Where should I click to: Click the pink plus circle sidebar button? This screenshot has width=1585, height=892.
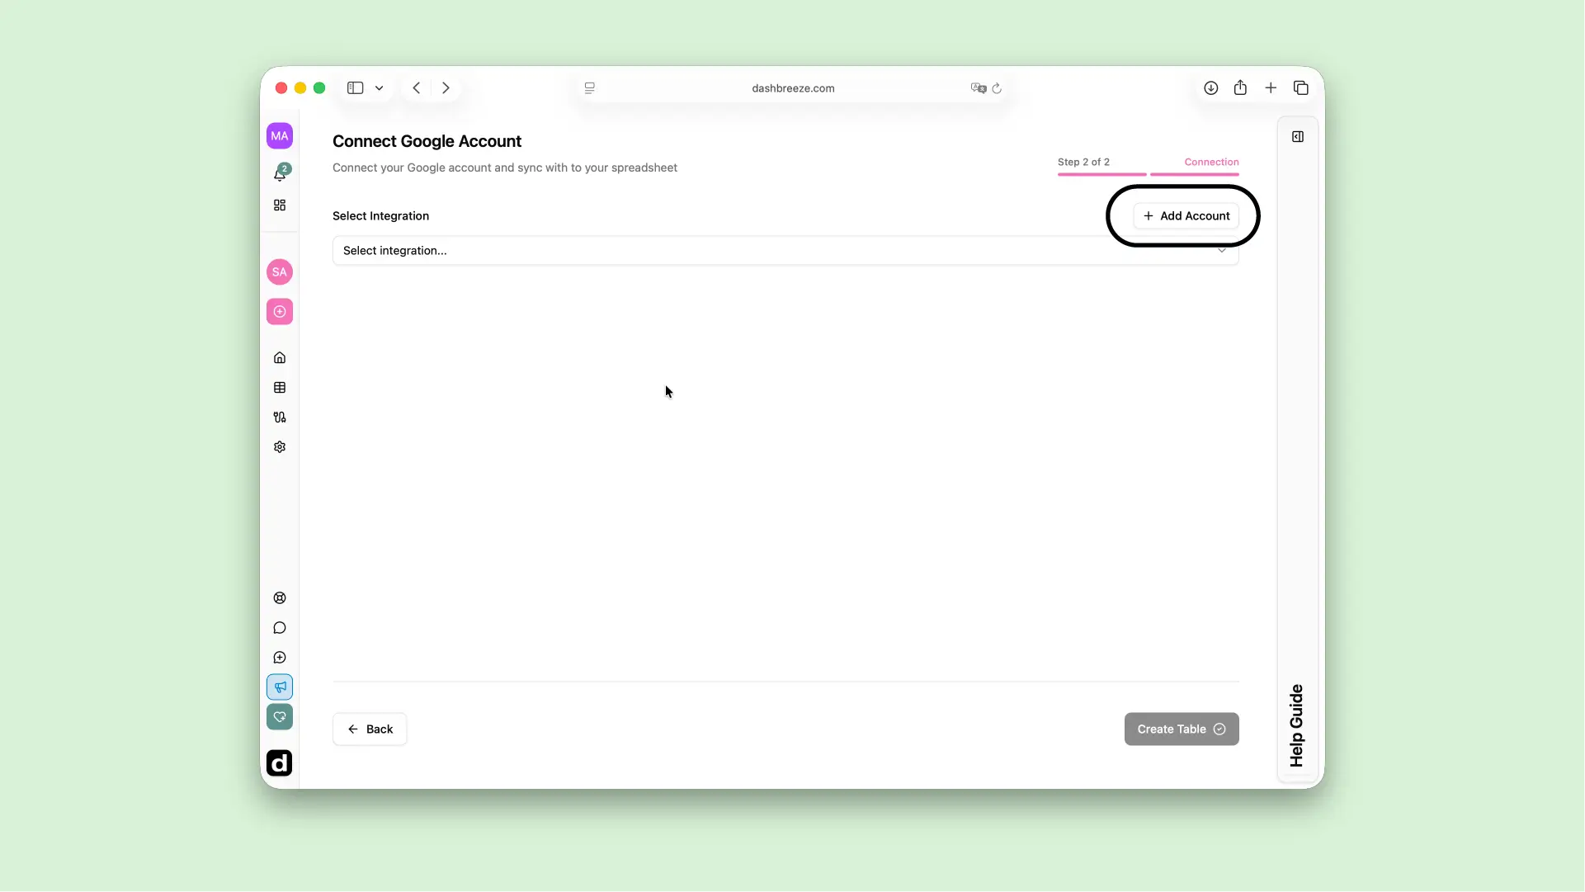coord(280,312)
